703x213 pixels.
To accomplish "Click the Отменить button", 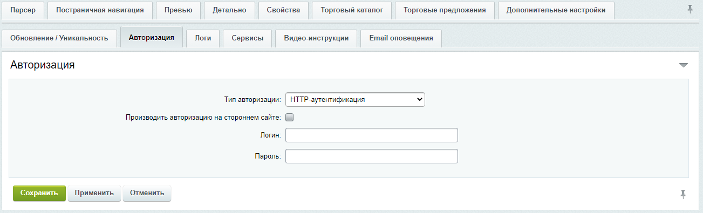I will [x=147, y=193].
